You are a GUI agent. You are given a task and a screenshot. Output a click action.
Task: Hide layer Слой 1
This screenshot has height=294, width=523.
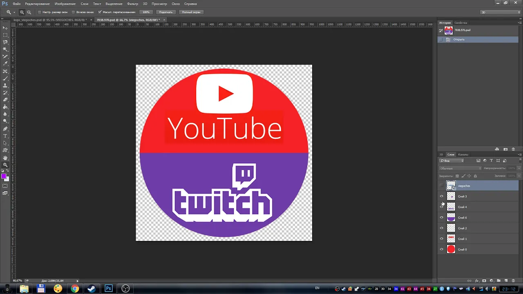coord(441,239)
